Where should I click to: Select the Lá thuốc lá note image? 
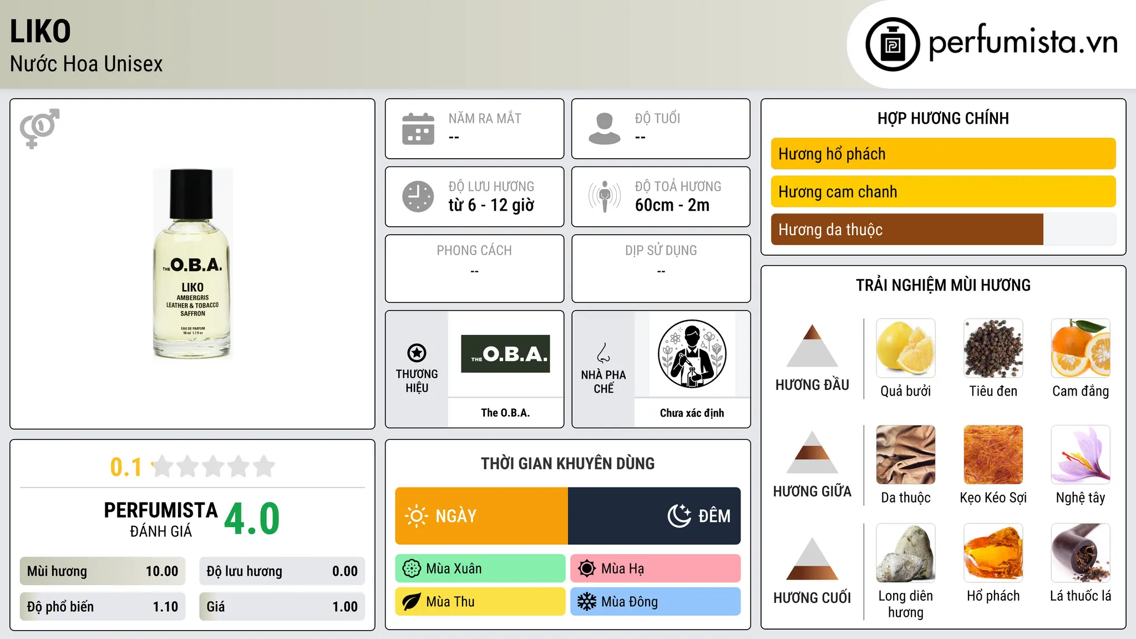pos(1081,553)
